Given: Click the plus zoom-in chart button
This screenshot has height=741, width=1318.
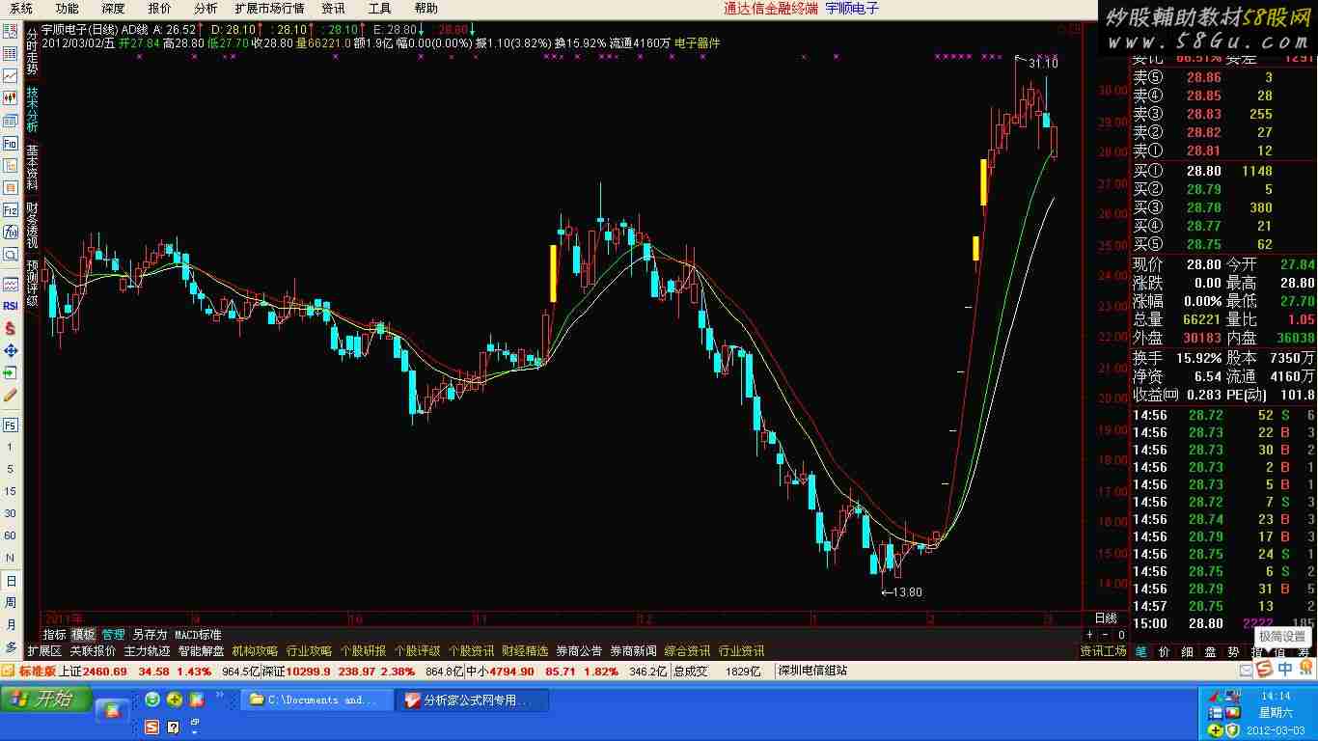Looking at the screenshot, I should pyautogui.click(x=1090, y=635).
